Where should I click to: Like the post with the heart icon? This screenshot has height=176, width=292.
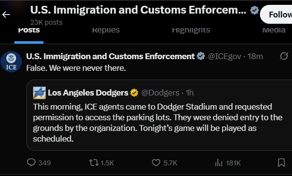[156, 162]
